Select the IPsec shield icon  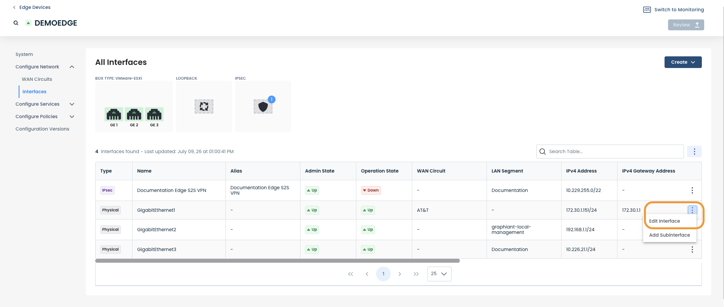click(263, 106)
